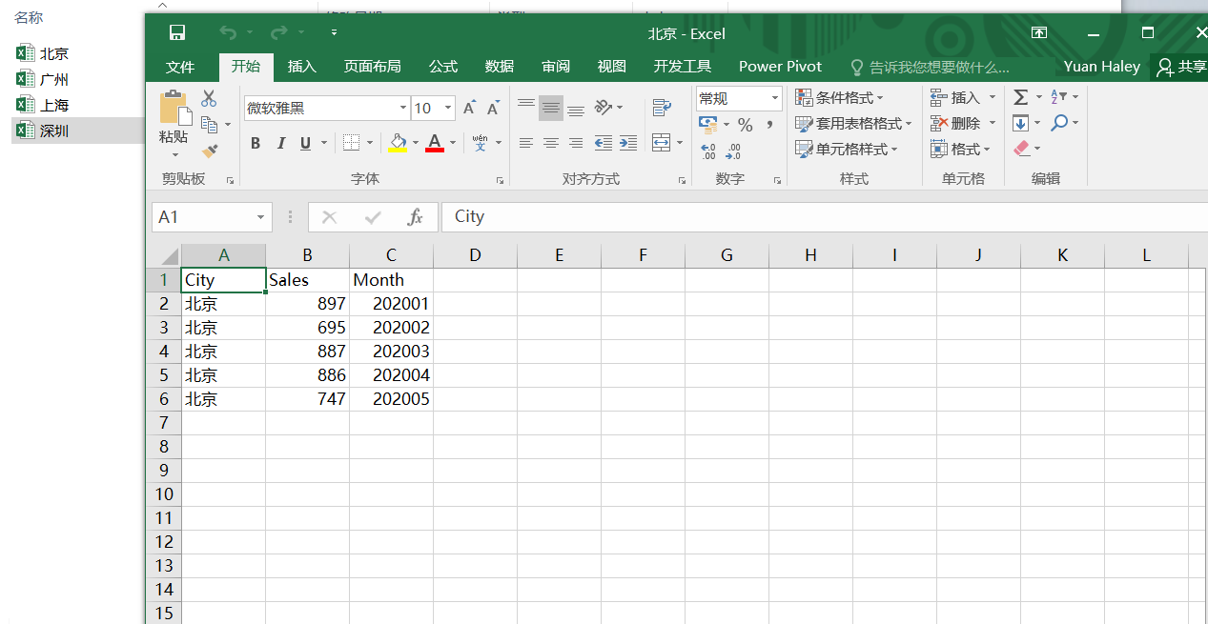Toggle bold formatting
This screenshot has height=624, width=1208.
click(255, 143)
